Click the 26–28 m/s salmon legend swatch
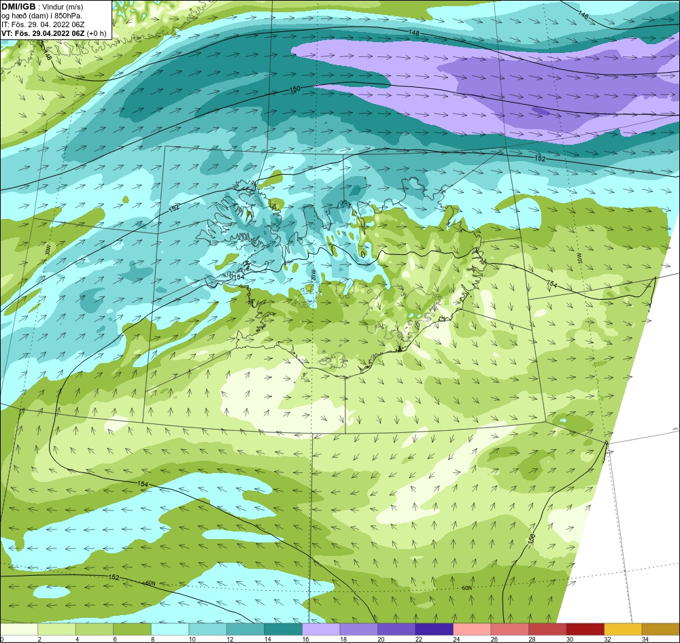The width and height of the screenshot is (680, 643). (x=509, y=629)
